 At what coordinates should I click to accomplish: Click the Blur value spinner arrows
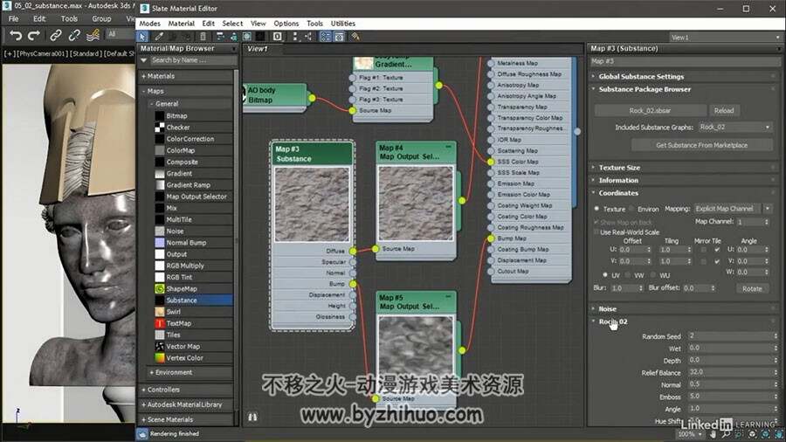click(641, 288)
